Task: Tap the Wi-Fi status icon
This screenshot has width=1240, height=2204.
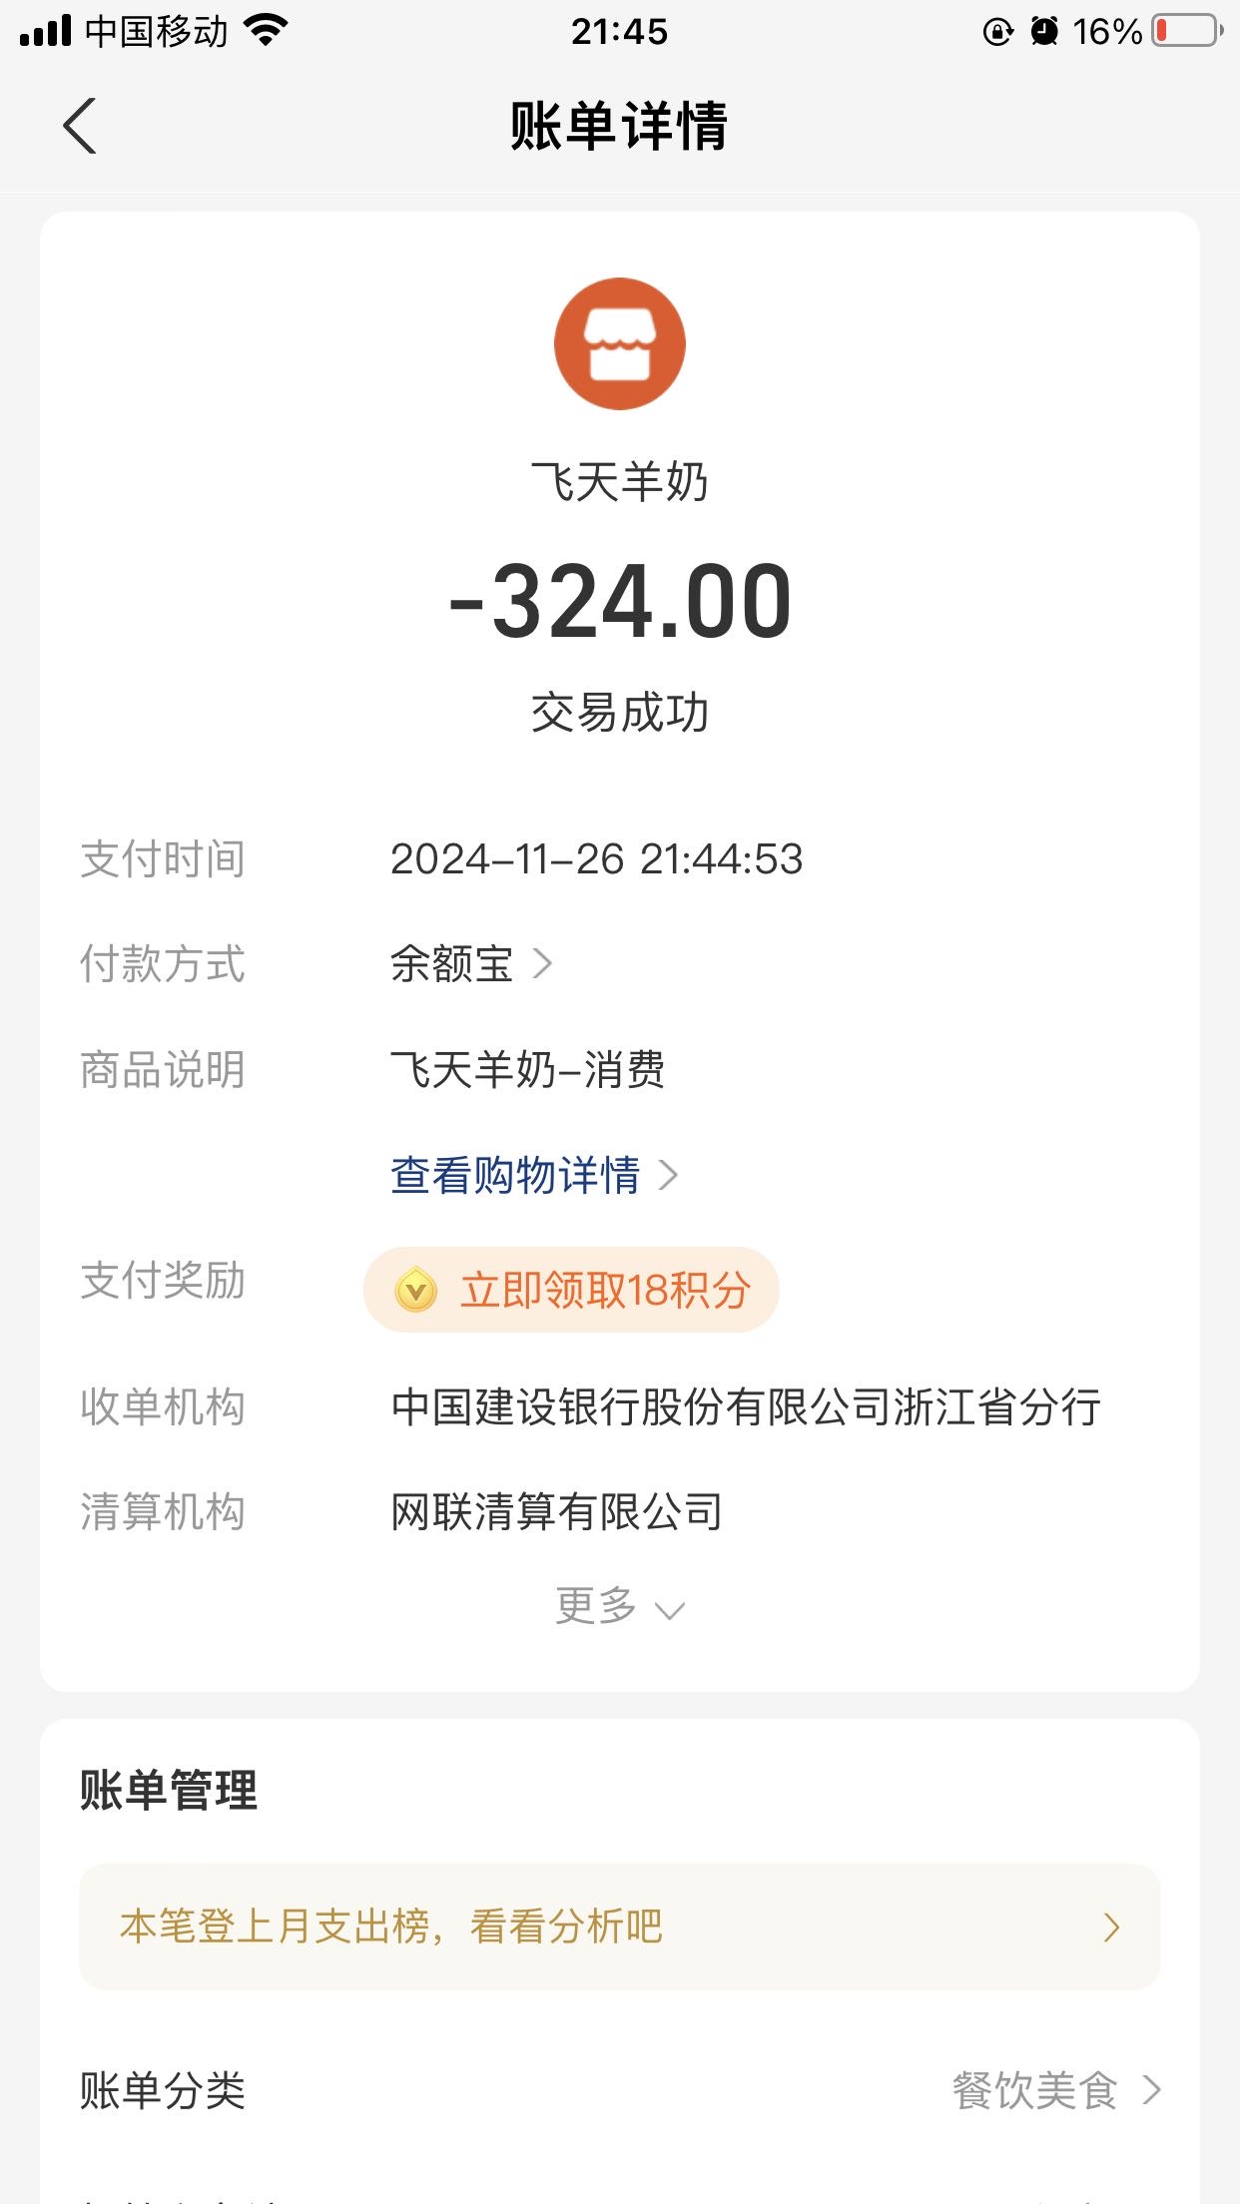Action: pyautogui.click(x=266, y=30)
